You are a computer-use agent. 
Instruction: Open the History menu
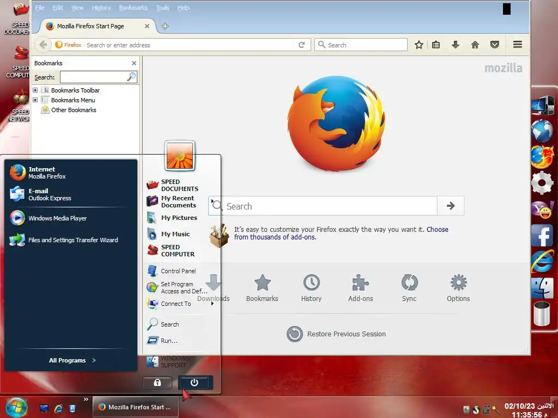101,8
